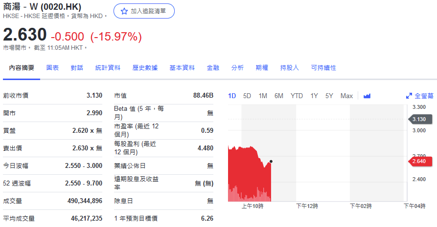
Task: Click the star icon to add to watchlist
Action: (124, 11)
